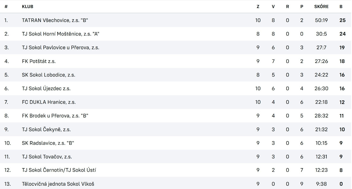352x189 pixels.
Task: Click the B points column header
Action: click(341, 7)
